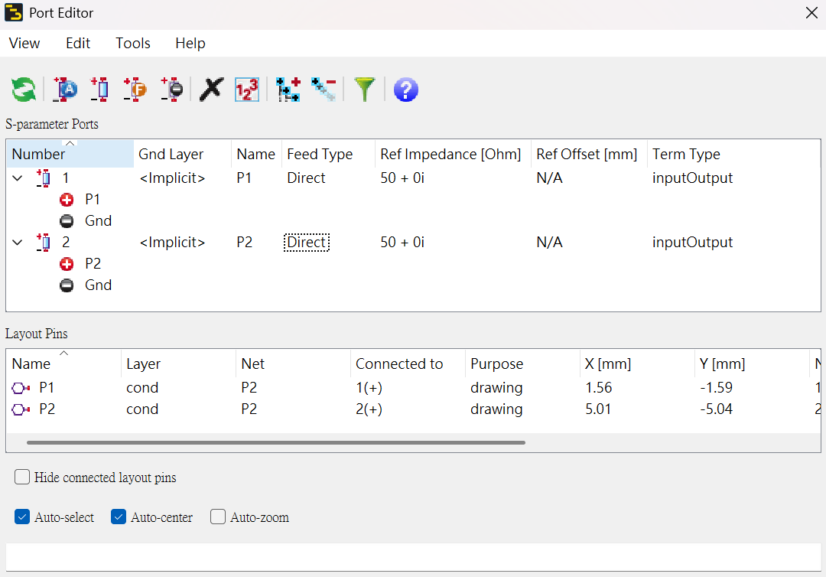
Task: Sort ports by Number column header
Action: [70, 154]
